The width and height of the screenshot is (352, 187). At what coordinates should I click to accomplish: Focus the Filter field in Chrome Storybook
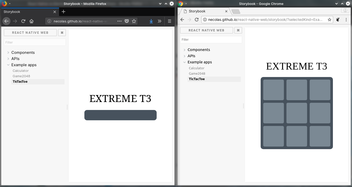pyautogui.click(x=211, y=40)
